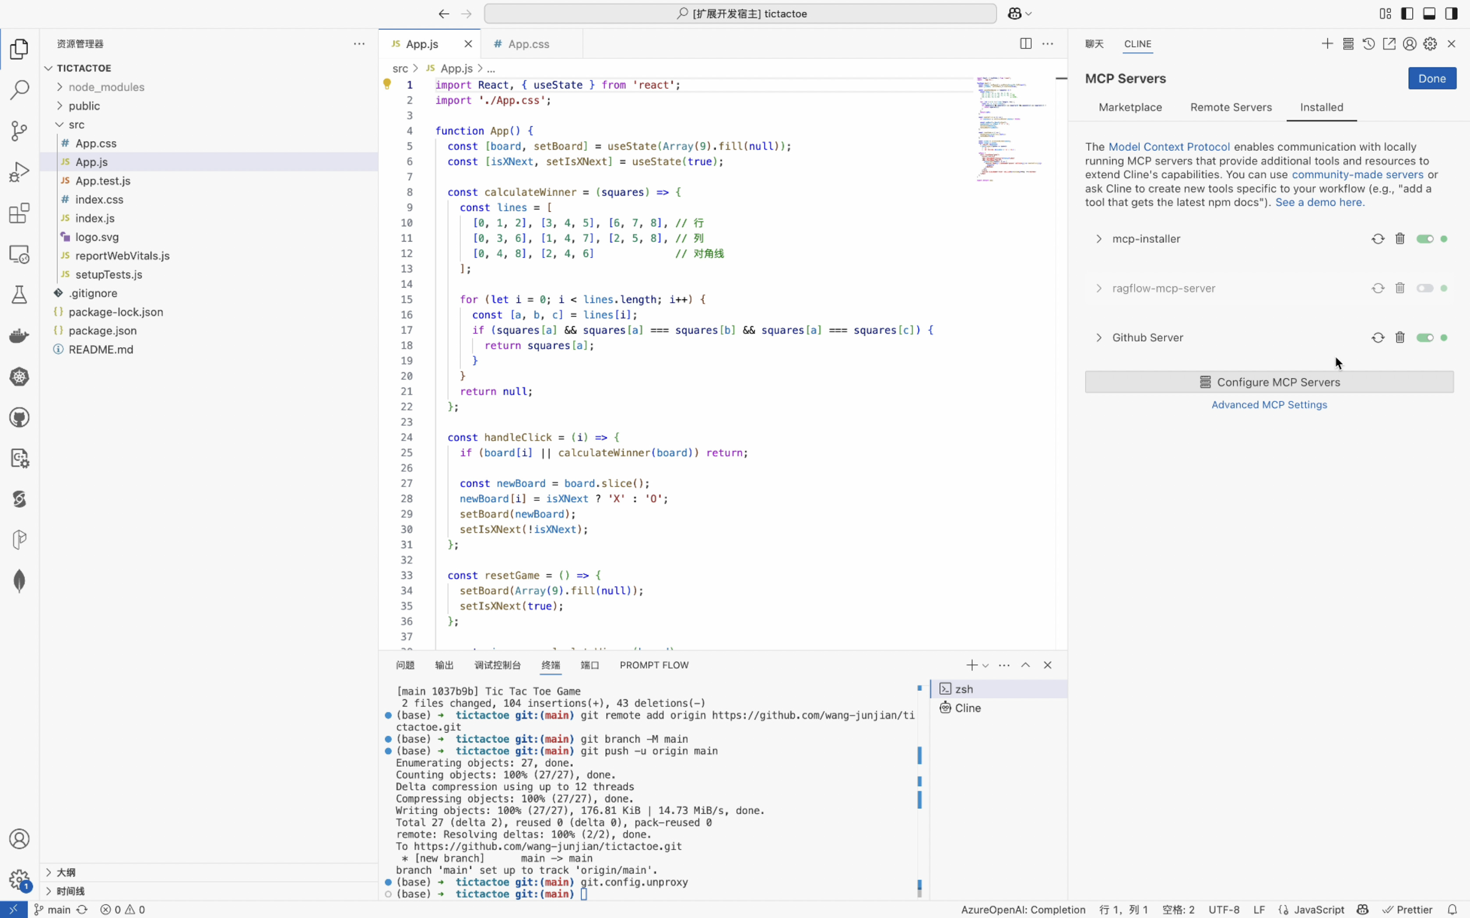1470x918 pixels.
Task: Collapse the src folder
Action: coord(76,125)
